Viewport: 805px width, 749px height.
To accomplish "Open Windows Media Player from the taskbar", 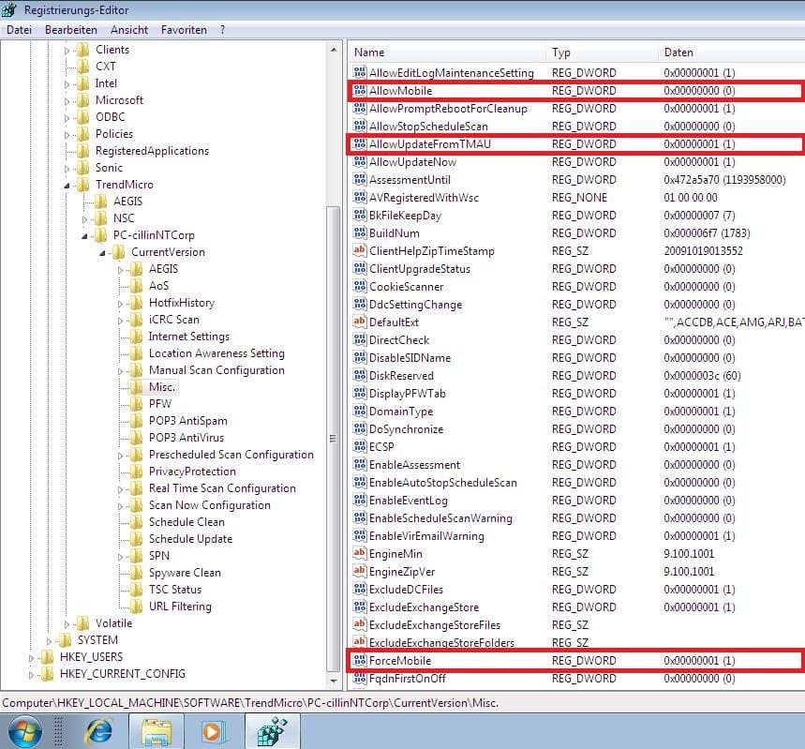I will coord(212,731).
